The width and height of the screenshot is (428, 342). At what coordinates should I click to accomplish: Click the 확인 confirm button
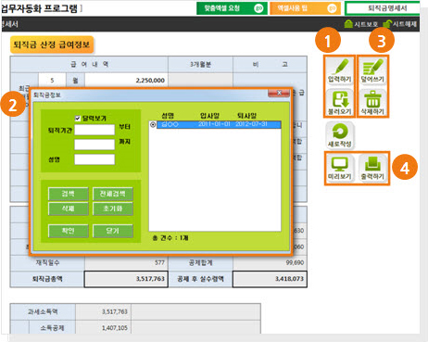[x=69, y=231]
